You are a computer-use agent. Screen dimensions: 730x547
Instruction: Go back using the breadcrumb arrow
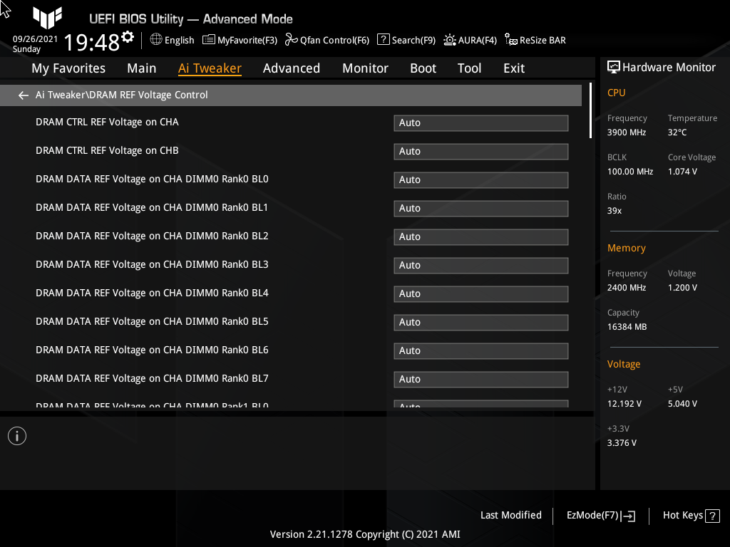point(23,95)
